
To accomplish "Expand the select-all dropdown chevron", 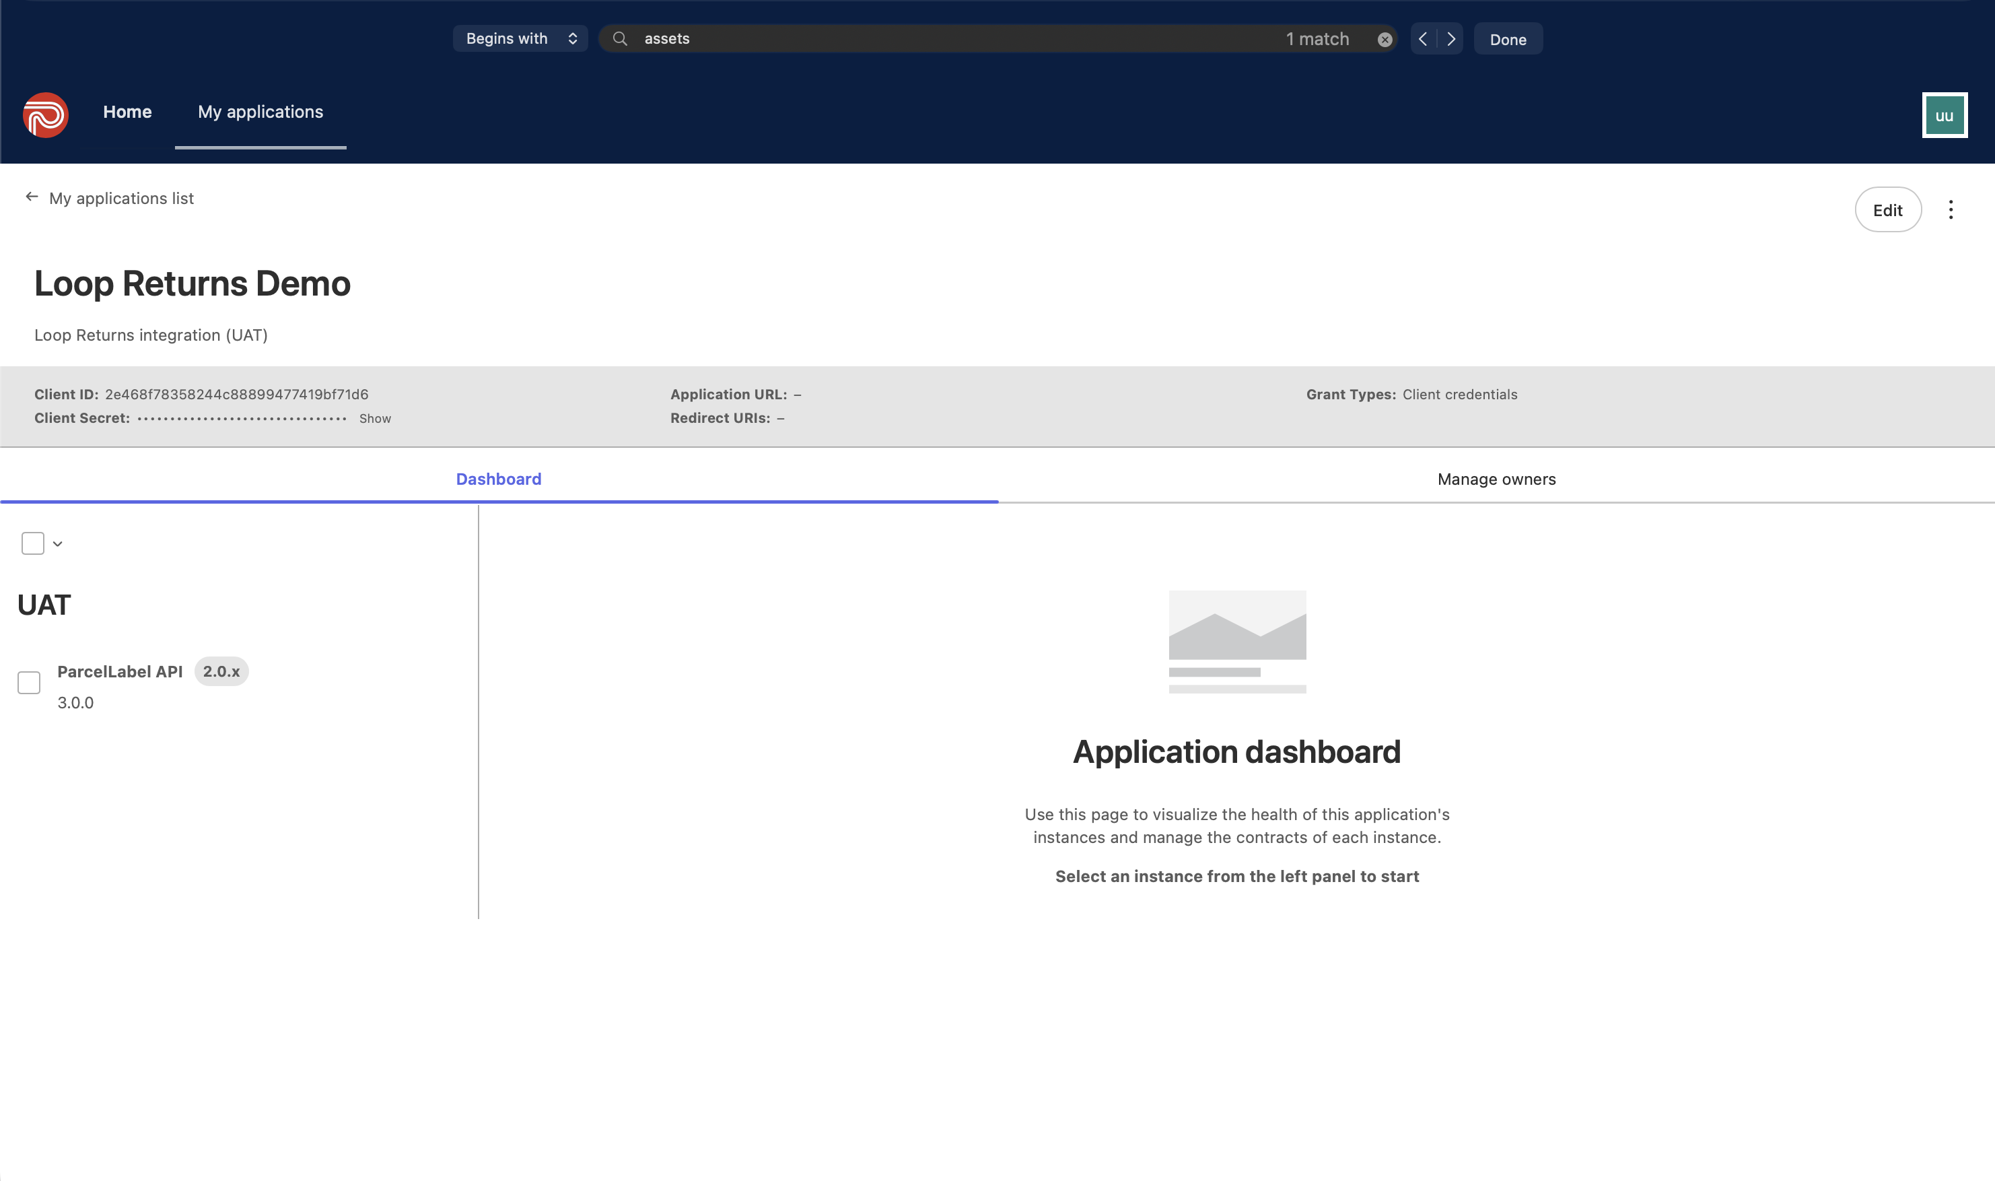I will [58, 544].
